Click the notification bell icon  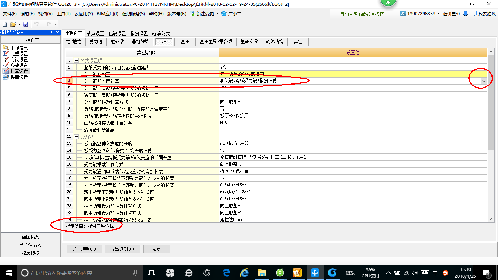point(466,13)
